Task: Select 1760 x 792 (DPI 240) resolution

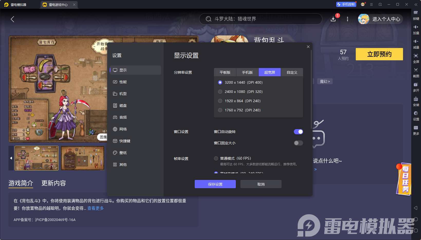Action: point(220,110)
